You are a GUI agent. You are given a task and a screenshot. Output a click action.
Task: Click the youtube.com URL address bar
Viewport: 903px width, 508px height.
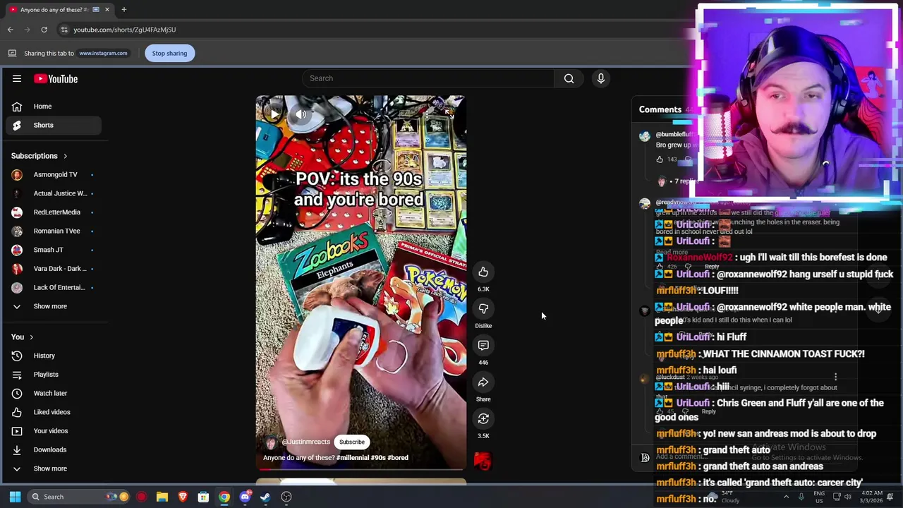point(125,30)
